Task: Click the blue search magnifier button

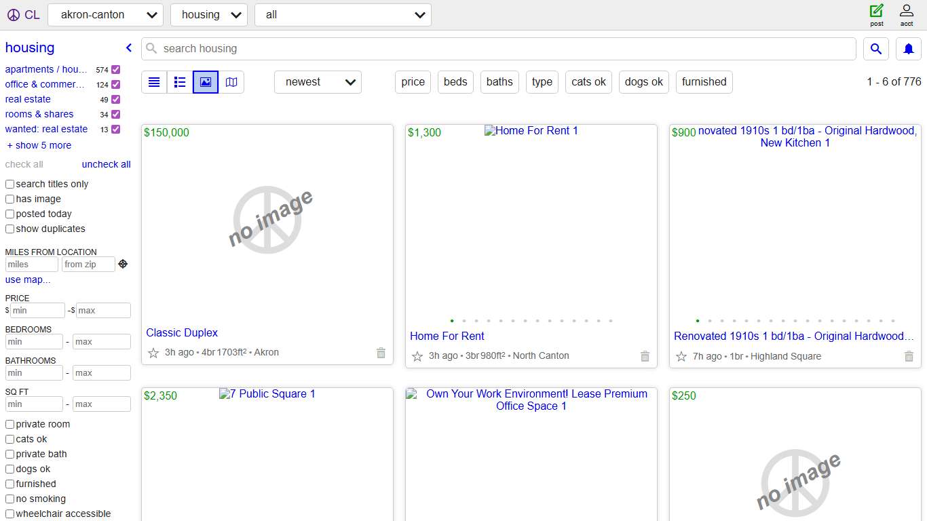Action: (876, 49)
